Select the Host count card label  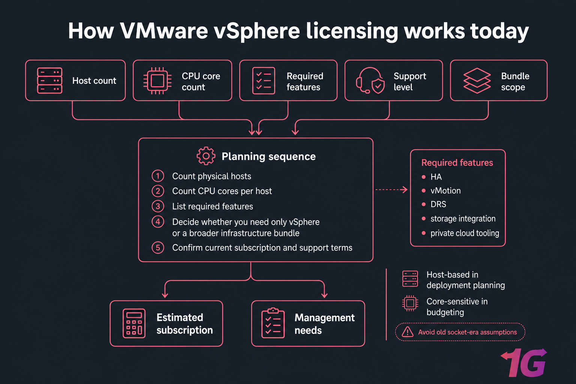click(x=94, y=81)
